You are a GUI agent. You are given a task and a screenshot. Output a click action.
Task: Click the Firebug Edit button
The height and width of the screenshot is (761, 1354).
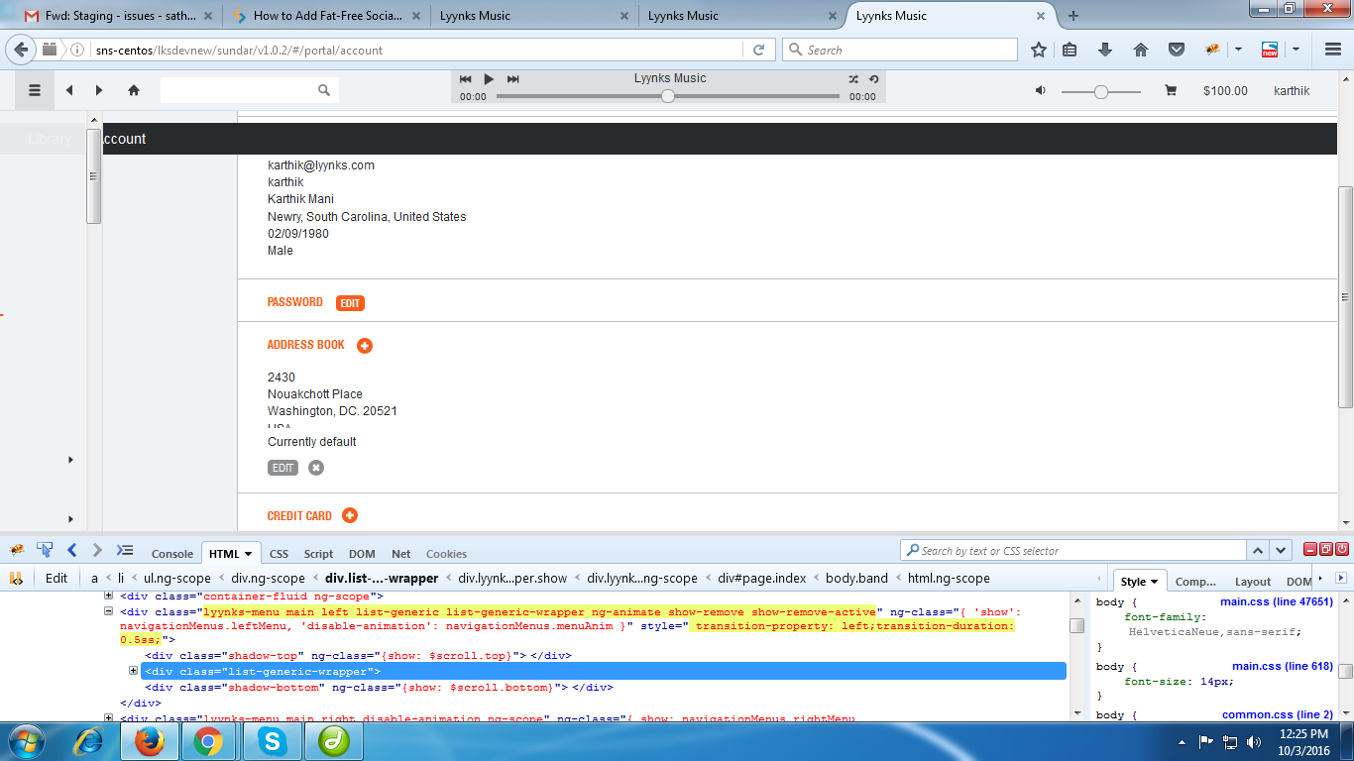point(57,578)
